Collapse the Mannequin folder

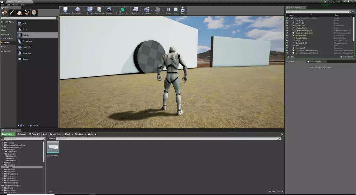point(3,149)
